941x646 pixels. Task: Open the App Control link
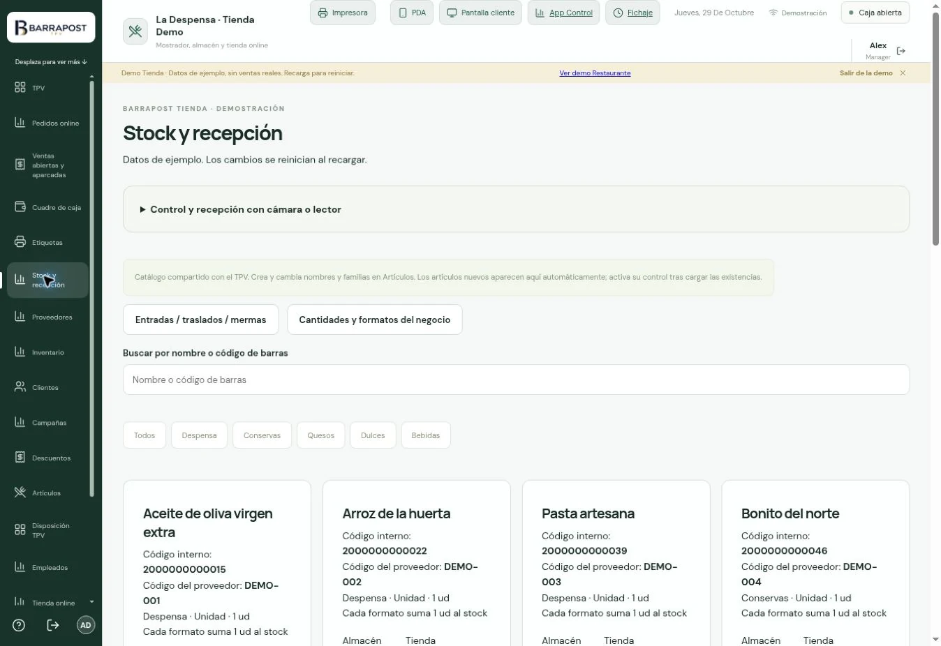(563, 13)
